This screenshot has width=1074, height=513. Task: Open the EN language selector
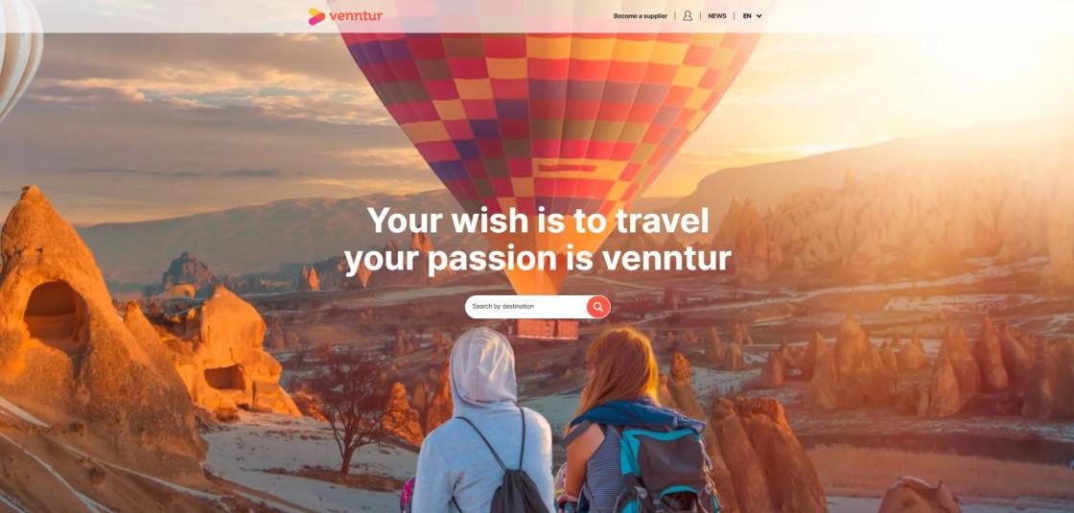pos(752,15)
